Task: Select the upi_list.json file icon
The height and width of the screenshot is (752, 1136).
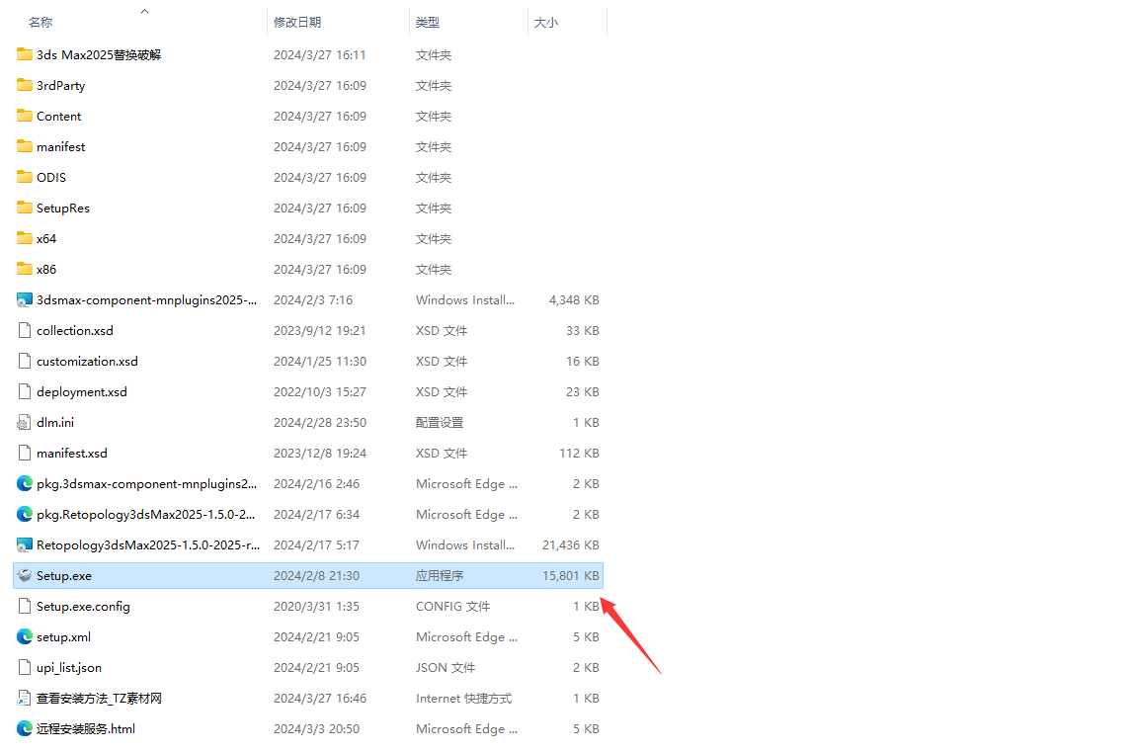Action: pos(25,667)
